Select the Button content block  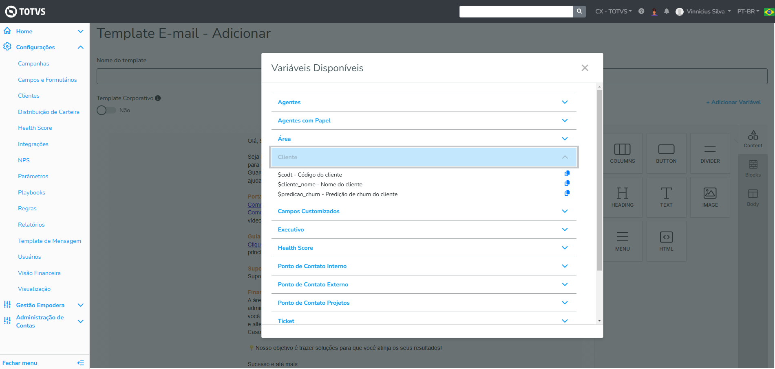click(x=667, y=153)
